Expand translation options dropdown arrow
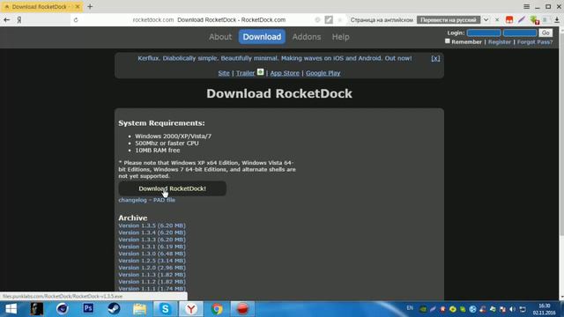The width and height of the screenshot is (564, 317). point(486,19)
